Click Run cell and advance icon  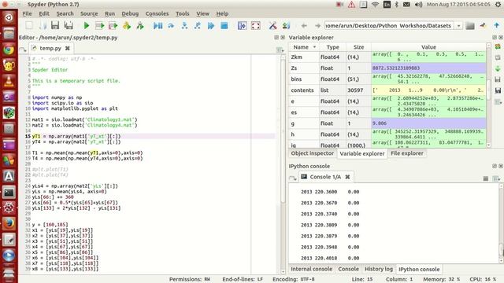(x=113, y=25)
